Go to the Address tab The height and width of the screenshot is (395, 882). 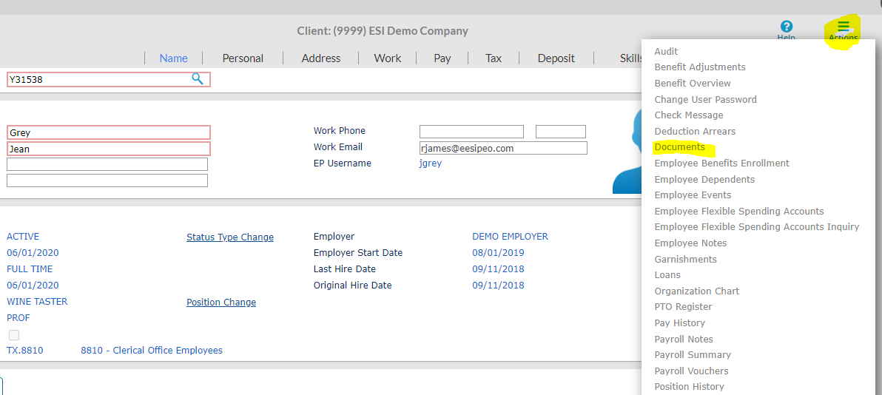pos(321,58)
